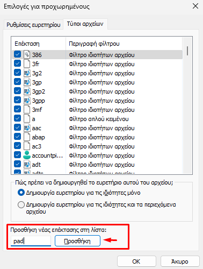
Task: Uncheck the checkbox for extension a
Action: [17, 118]
